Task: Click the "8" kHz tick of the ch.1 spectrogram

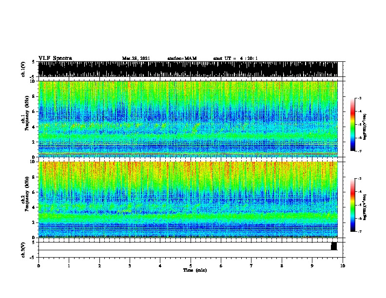Action: (x=34, y=96)
